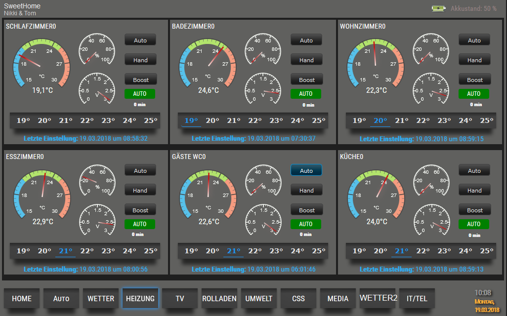Click the Küche temperature gauge

tap(376, 194)
